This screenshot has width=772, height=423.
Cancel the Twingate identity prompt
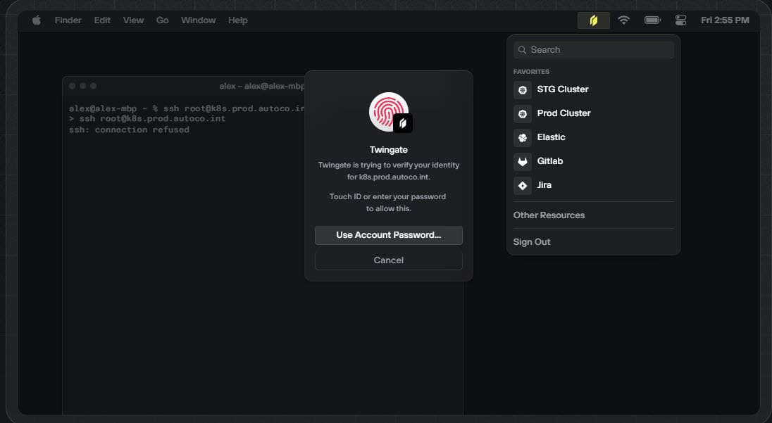coord(388,260)
